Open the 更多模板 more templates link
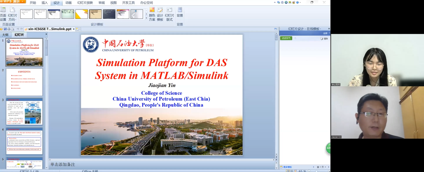 point(288,167)
